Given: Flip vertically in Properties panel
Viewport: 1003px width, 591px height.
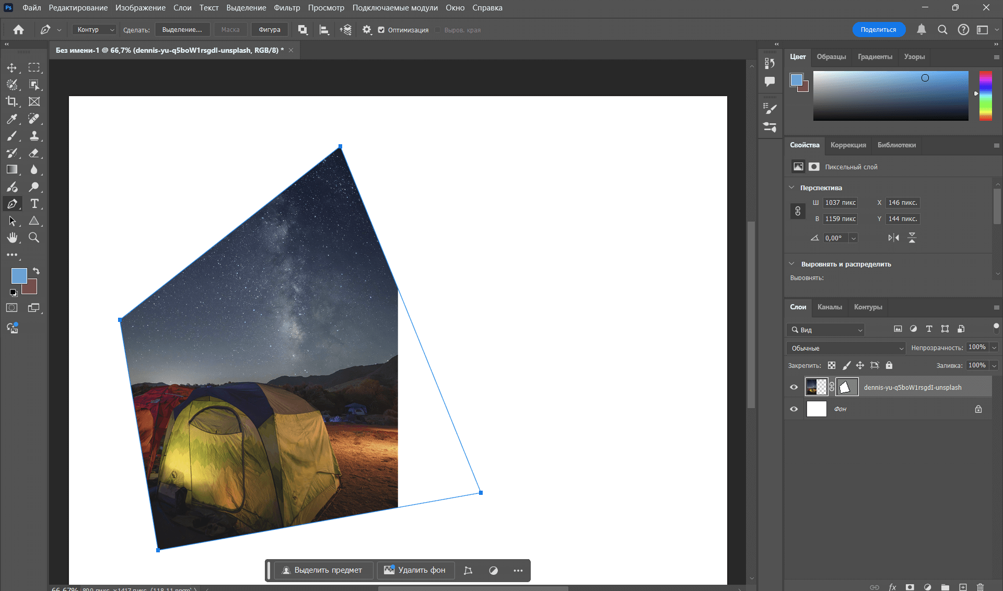Looking at the screenshot, I should (912, 238).
